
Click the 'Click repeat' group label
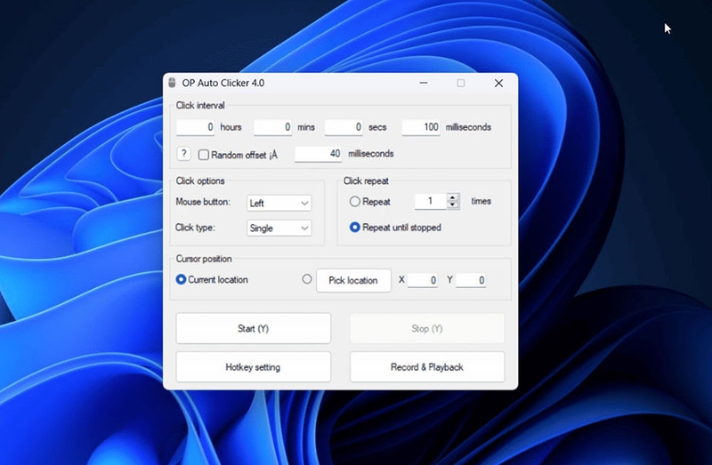click(x=366, y=180)
